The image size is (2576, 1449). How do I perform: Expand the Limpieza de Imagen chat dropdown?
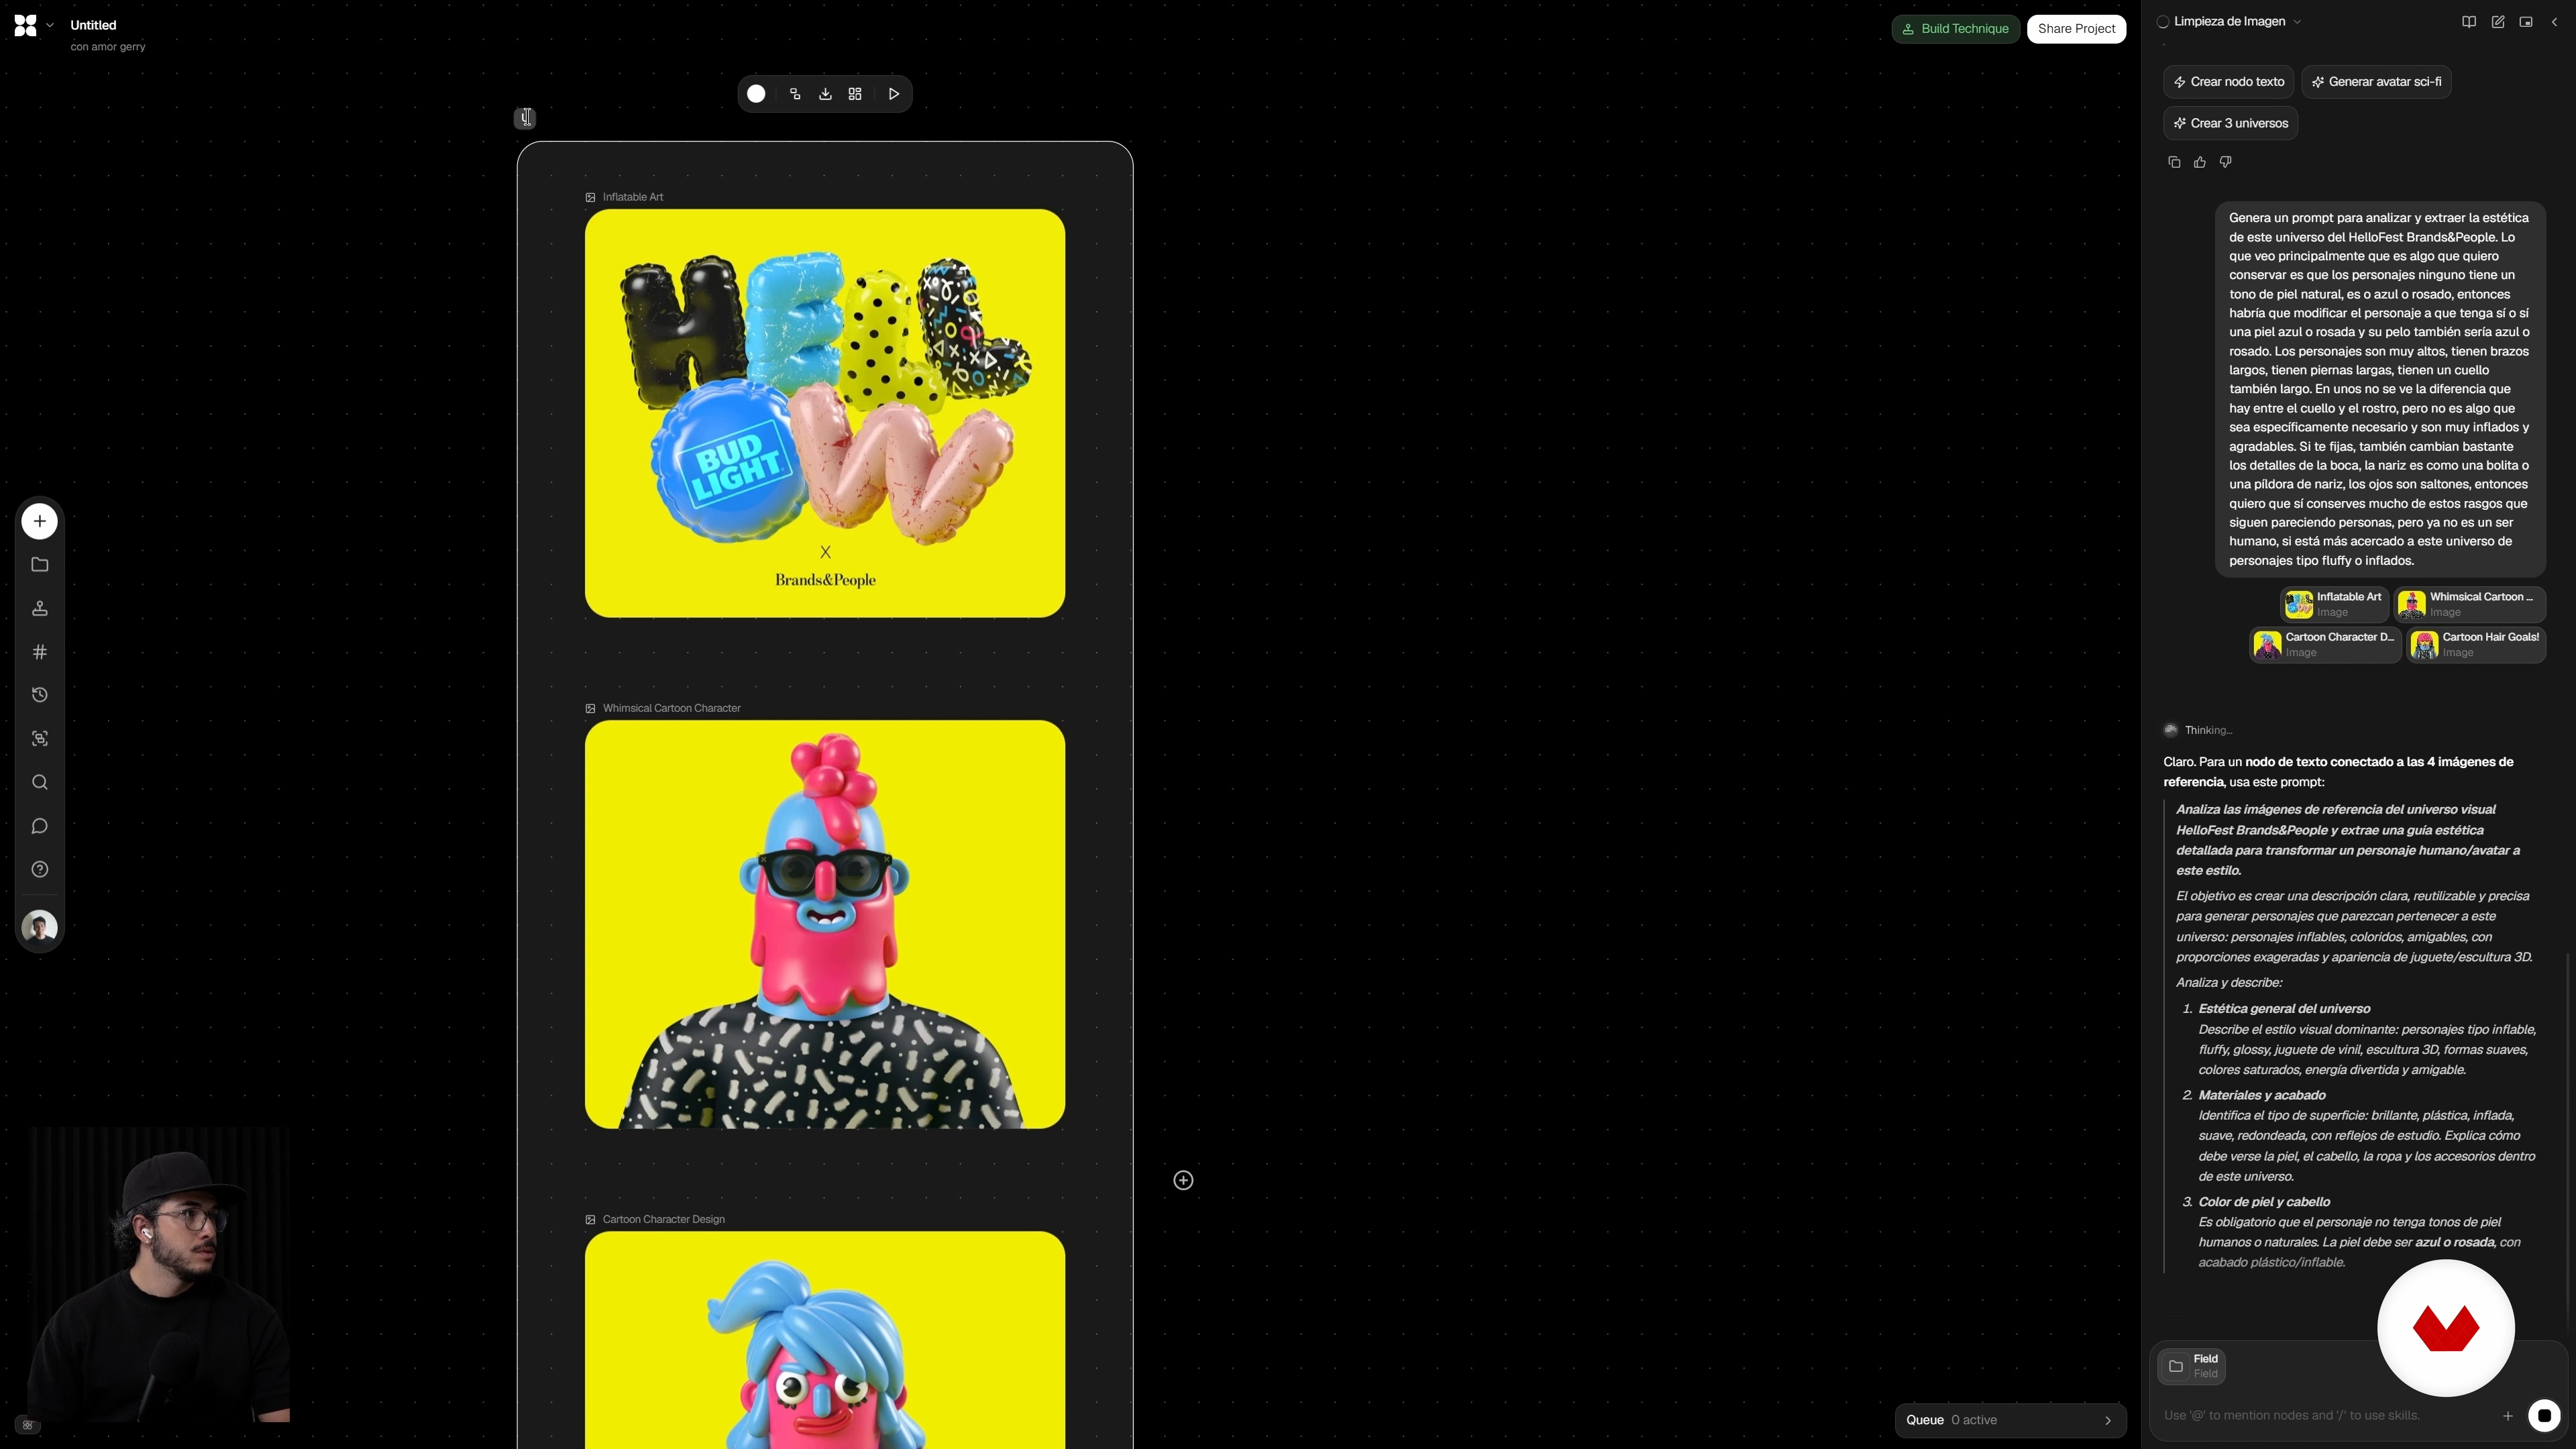coord(2297,22)
